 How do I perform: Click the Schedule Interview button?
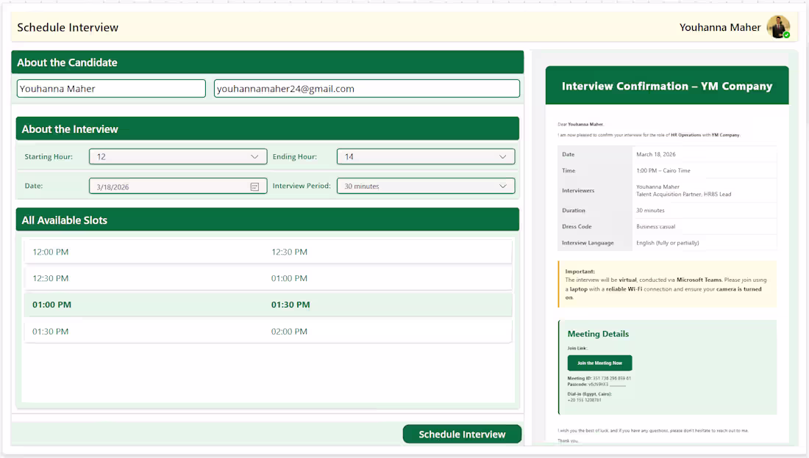[462, 434]
